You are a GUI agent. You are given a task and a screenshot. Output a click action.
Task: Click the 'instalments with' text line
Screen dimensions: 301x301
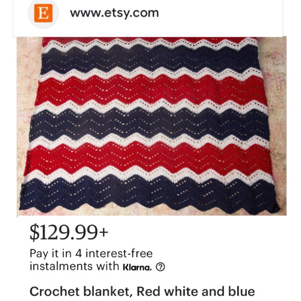pyautogui.click(x=75, y=266)
